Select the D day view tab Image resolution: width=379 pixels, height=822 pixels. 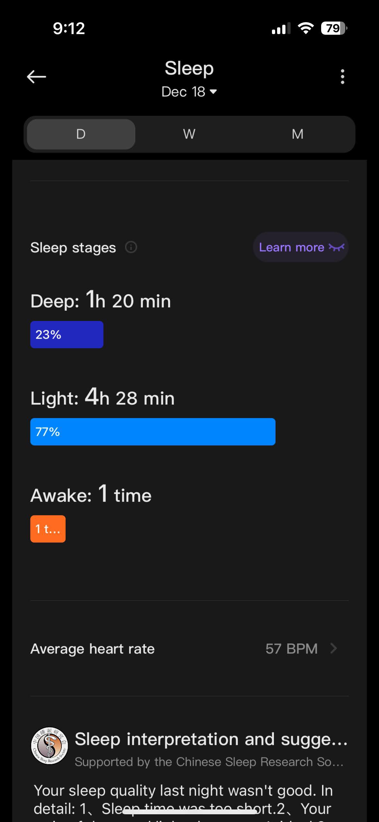[x=81, y=134]
